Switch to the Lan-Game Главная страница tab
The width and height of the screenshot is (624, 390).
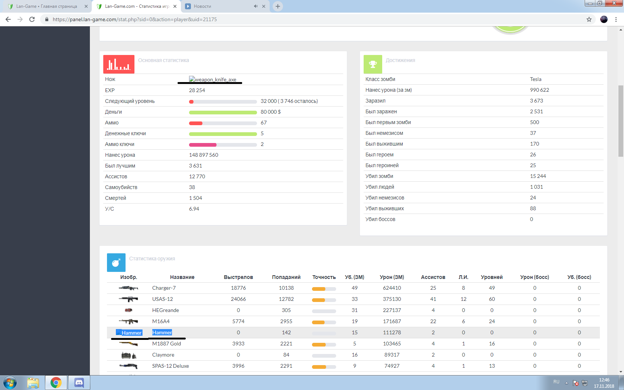coord(46,6)
